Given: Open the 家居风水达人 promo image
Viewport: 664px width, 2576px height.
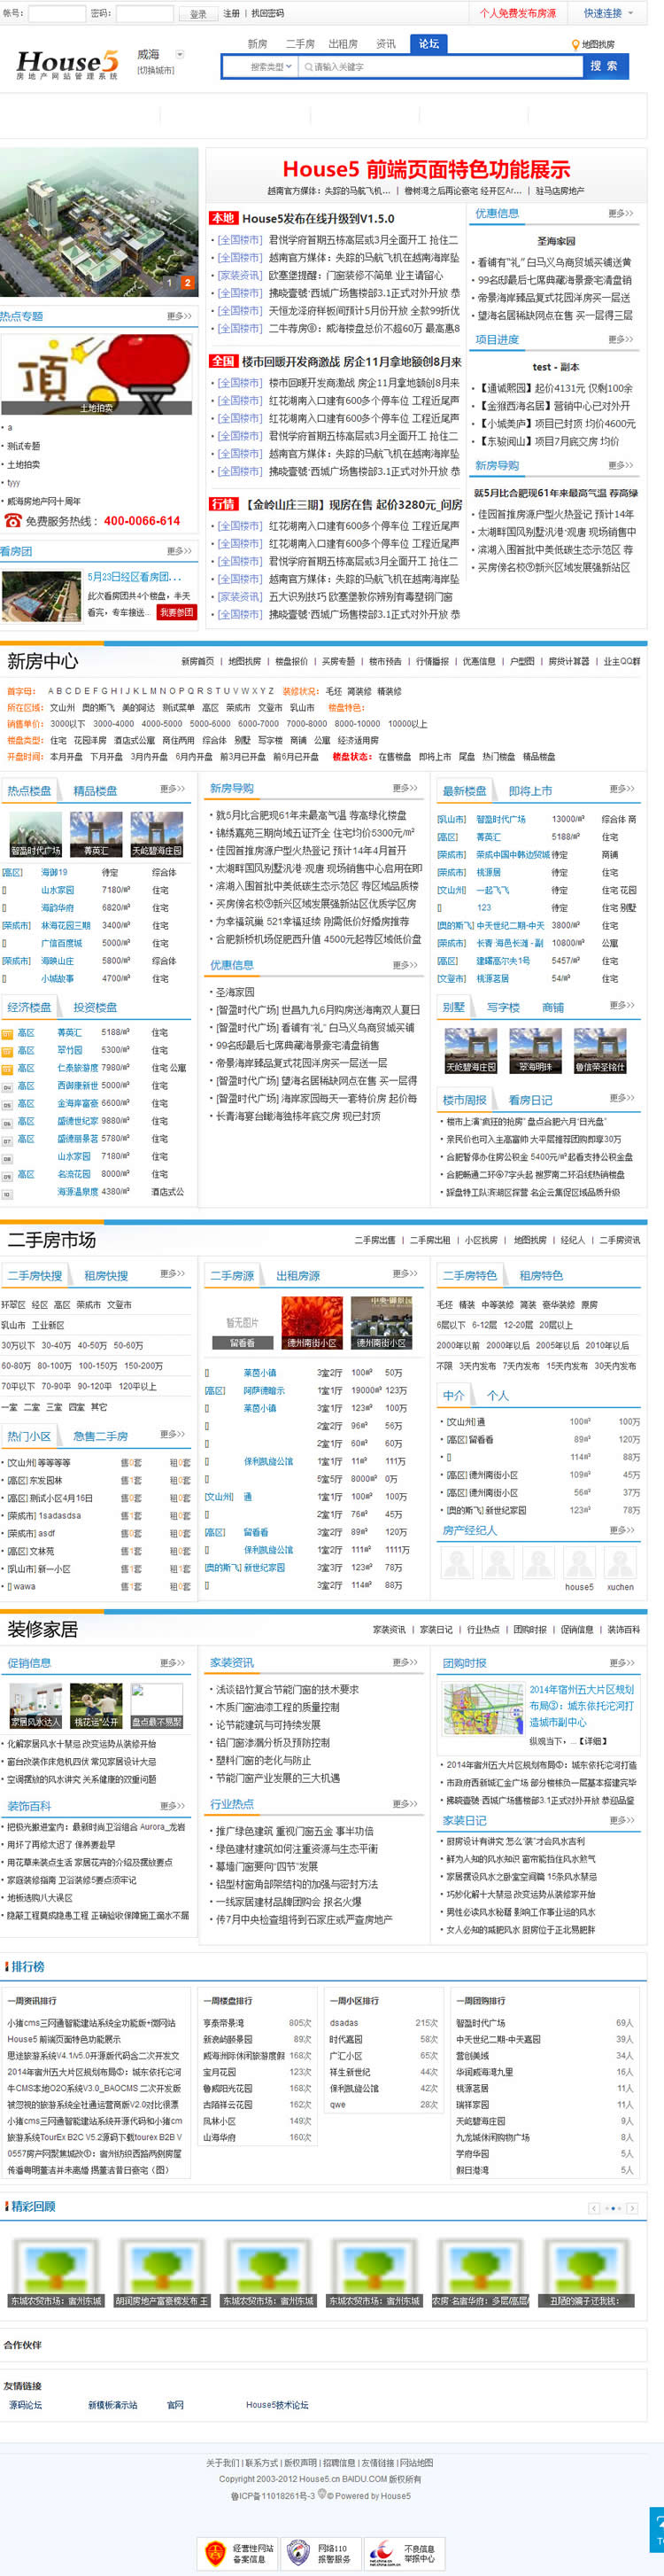Looking at the screenshot, I should click(x=36, y=1706).
